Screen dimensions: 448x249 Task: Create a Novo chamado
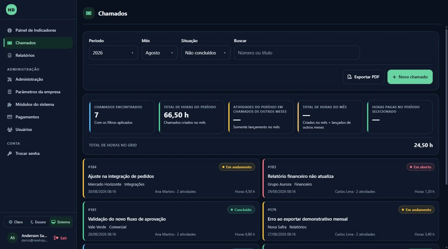(x=410, y=77)
